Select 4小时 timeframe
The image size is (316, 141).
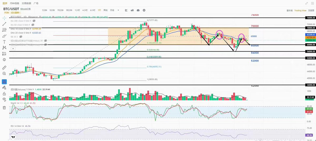tap(85, 10)
